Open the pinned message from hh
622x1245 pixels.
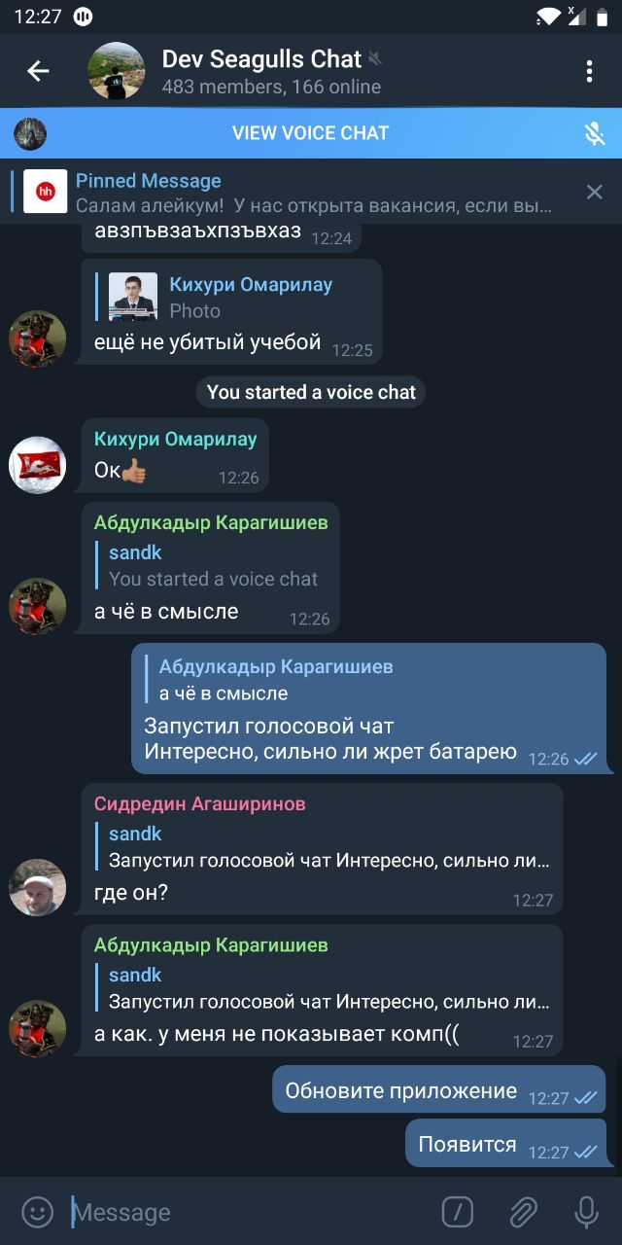pos(292,192)
